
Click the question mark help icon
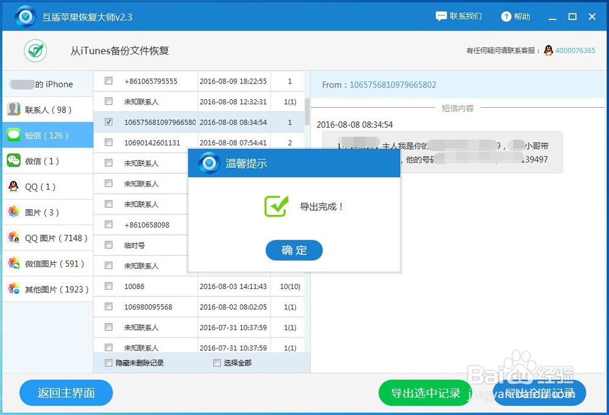(x=506, y=16)
